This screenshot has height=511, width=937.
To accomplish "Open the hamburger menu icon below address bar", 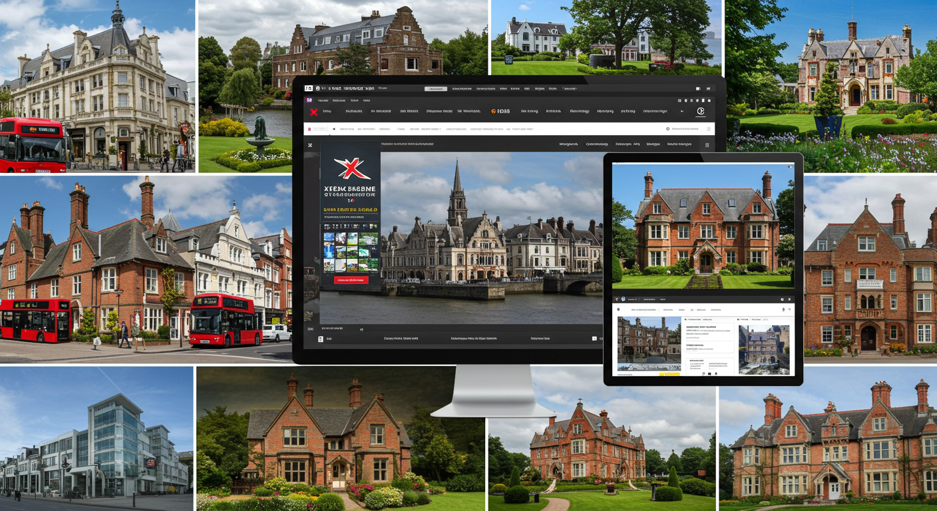I will [x=707, y=144].
